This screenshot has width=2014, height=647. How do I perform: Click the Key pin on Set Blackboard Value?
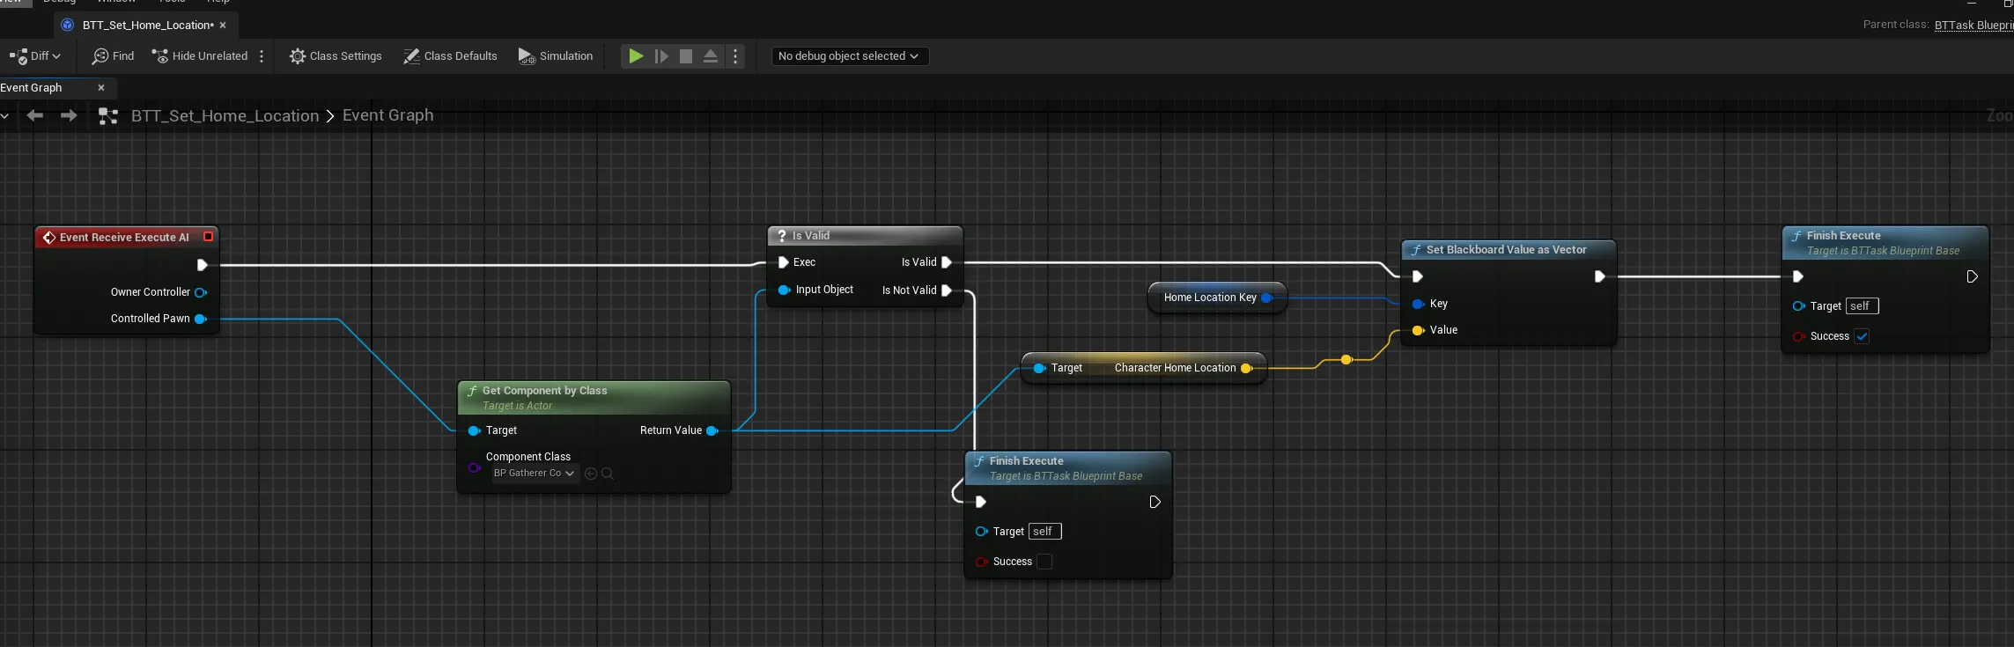[1418, 304]
